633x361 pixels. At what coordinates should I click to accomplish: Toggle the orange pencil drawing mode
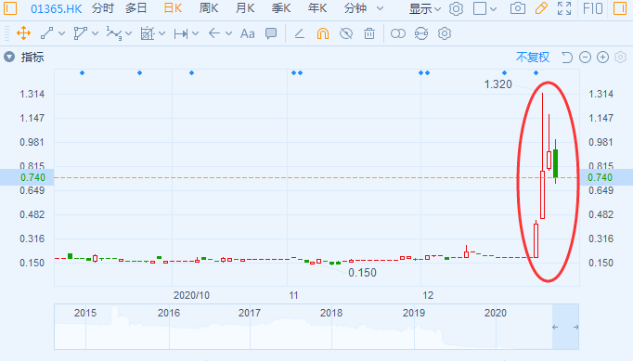tap(541, 8)
